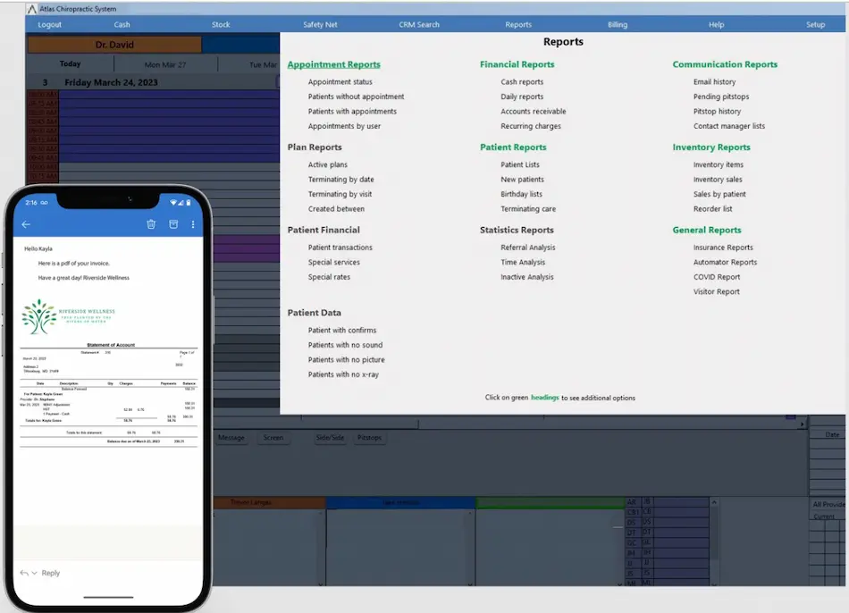
Task: Tap the trash delete icon on the phone
Action: (152, 224)
